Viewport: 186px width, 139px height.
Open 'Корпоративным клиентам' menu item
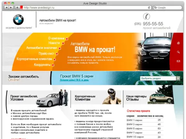(x=34, y=59)
